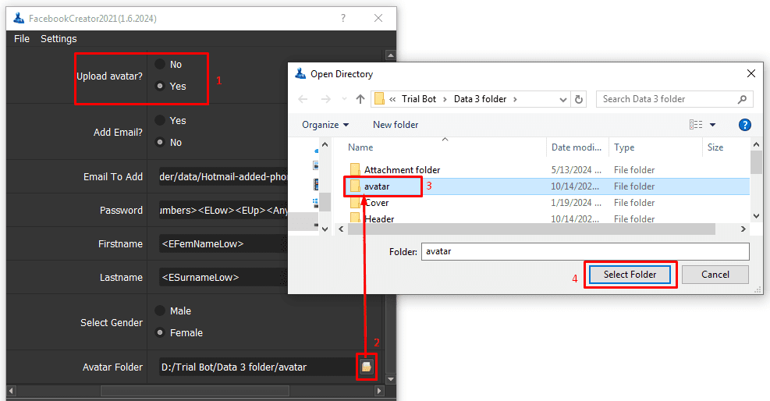Screen dimensions: 770x401
Task: Choose Male gender option
Action: [160, 311]
